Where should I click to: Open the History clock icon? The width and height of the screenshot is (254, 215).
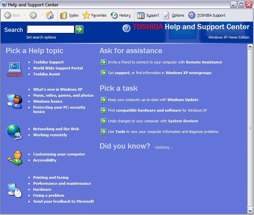coord(114,15)
